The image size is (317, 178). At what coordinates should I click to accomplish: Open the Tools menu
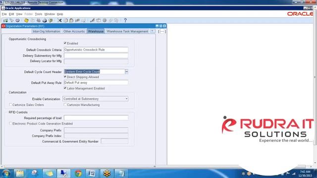pos(39,14)
